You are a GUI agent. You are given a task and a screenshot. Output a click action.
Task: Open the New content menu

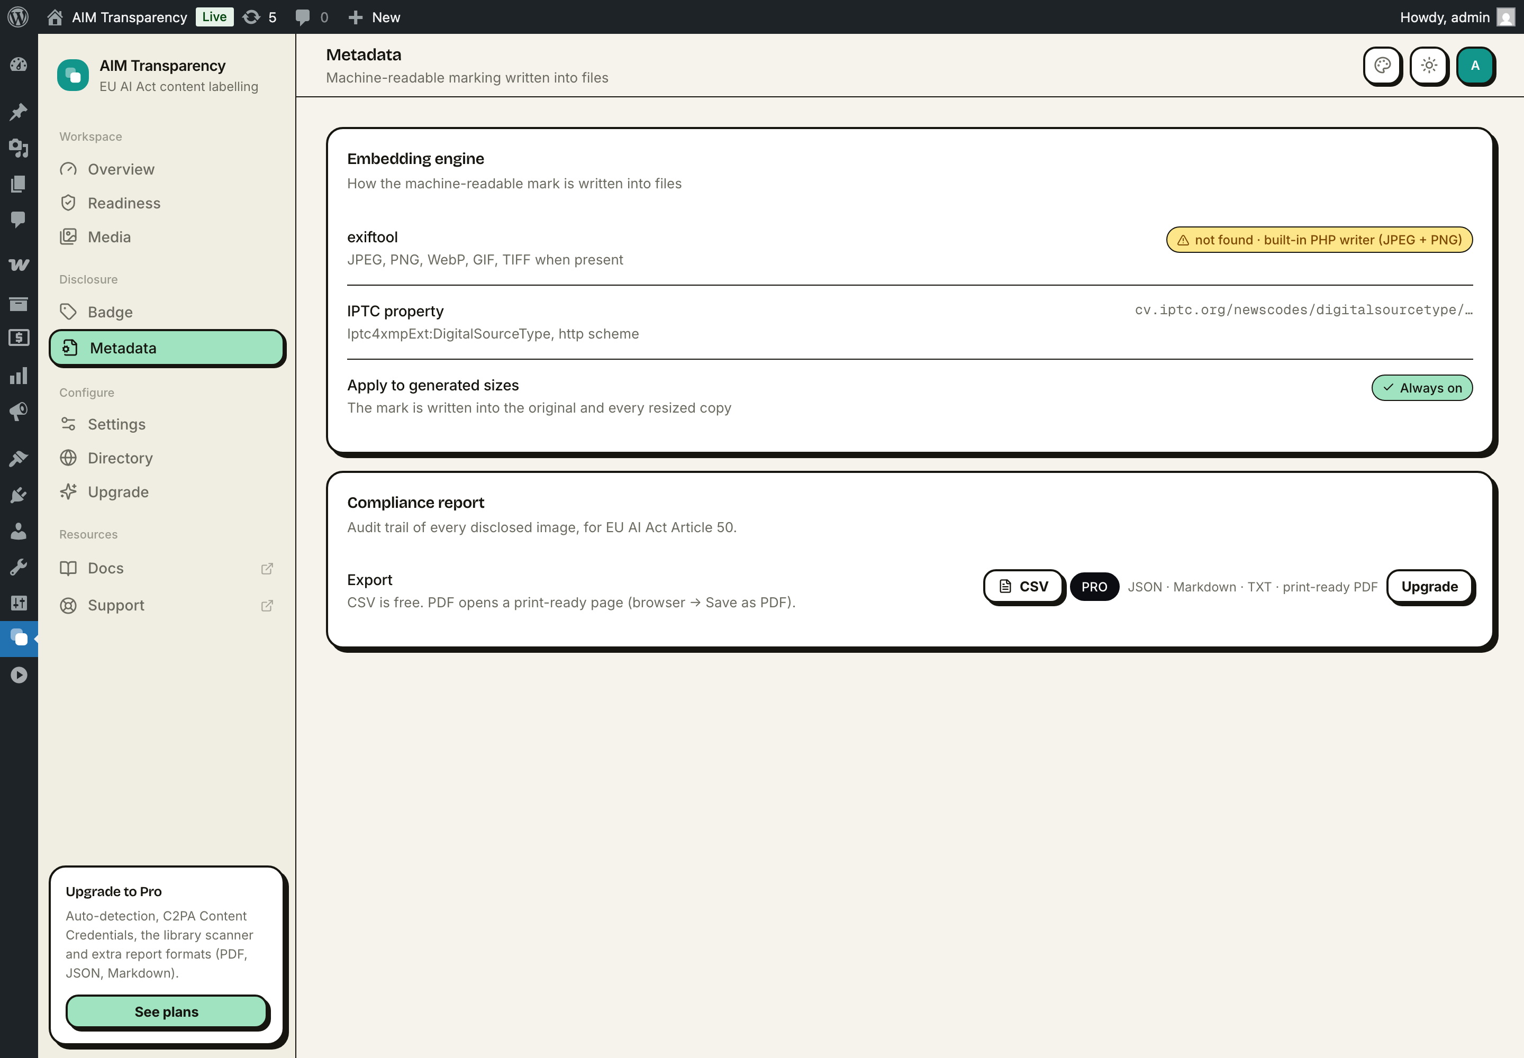pos(374,17)
